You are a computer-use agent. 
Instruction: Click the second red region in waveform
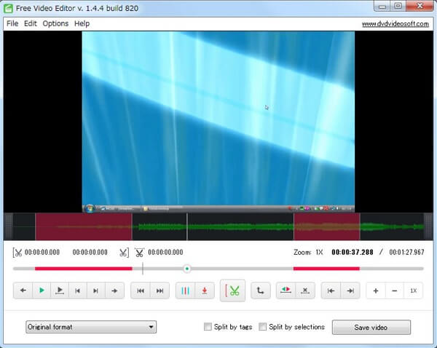(x=327, y=226)
